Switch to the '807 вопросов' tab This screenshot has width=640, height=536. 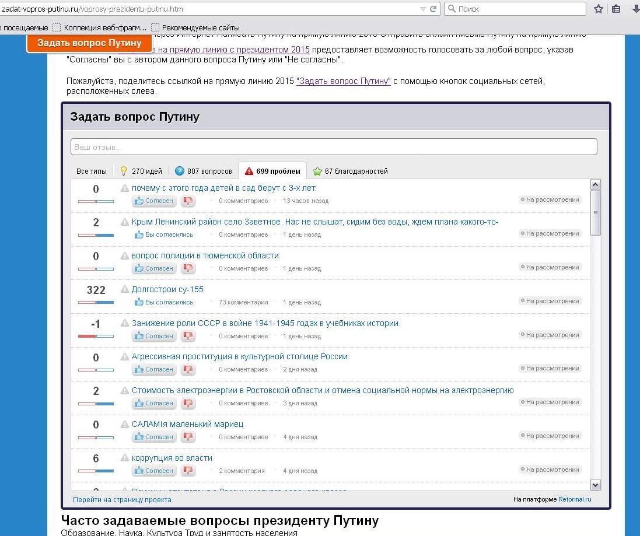coord(204,171)
